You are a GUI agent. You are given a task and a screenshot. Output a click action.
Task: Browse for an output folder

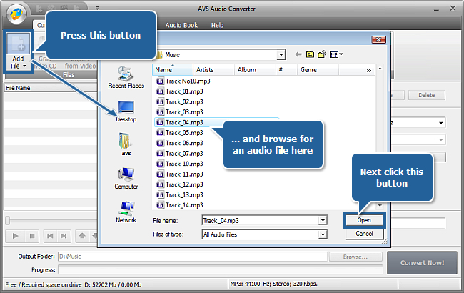(x=355, y=257)
